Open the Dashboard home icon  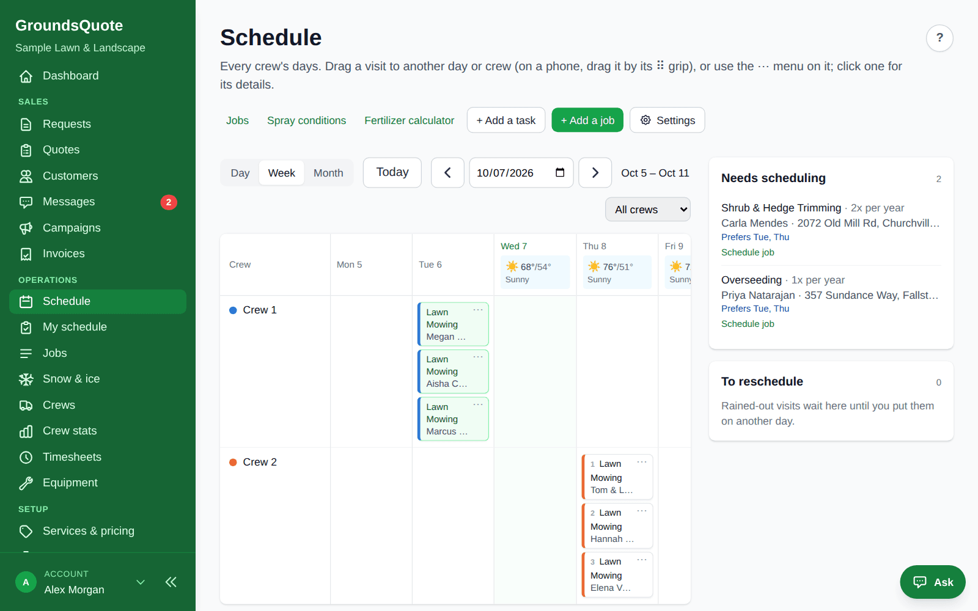pos(26,76)
